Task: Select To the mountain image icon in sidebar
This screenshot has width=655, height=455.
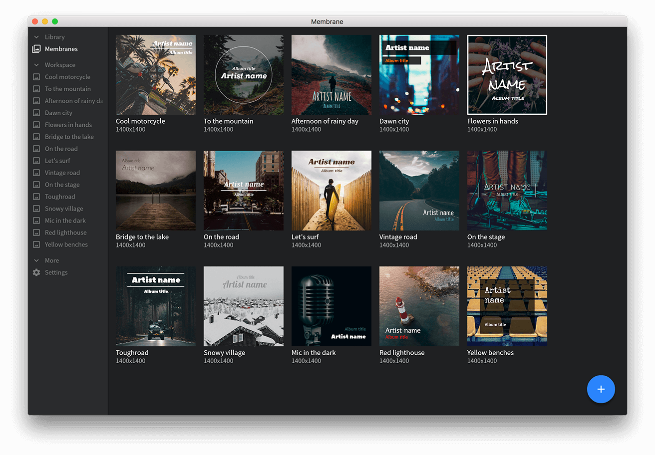Action: (36, 89)
